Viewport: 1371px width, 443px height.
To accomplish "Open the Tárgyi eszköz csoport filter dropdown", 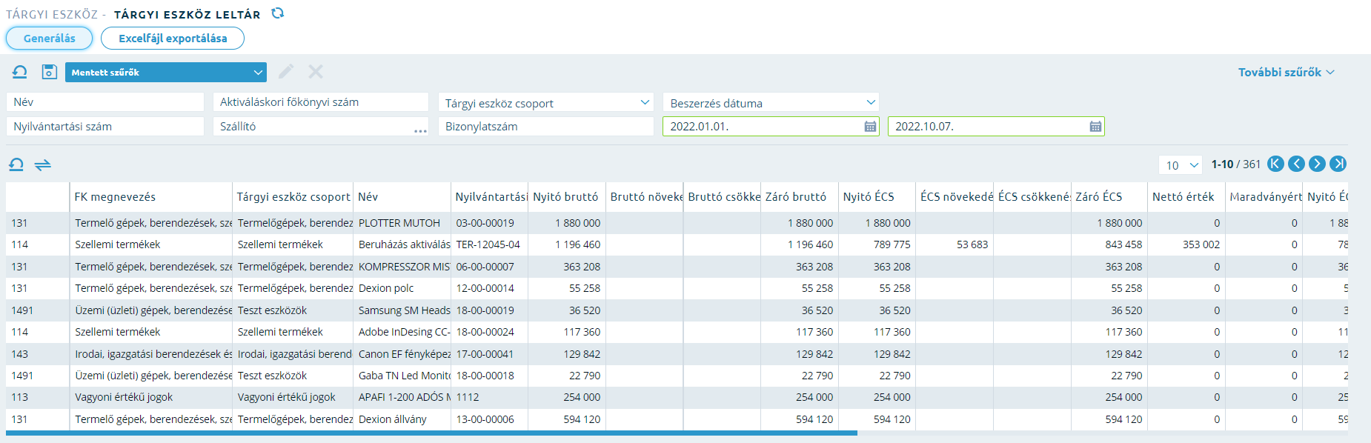I will (x=545, y=103).
